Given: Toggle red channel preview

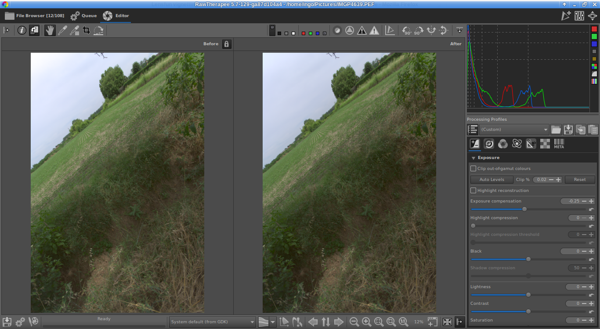Looking at the screenshot, I should tap(304, 33).
